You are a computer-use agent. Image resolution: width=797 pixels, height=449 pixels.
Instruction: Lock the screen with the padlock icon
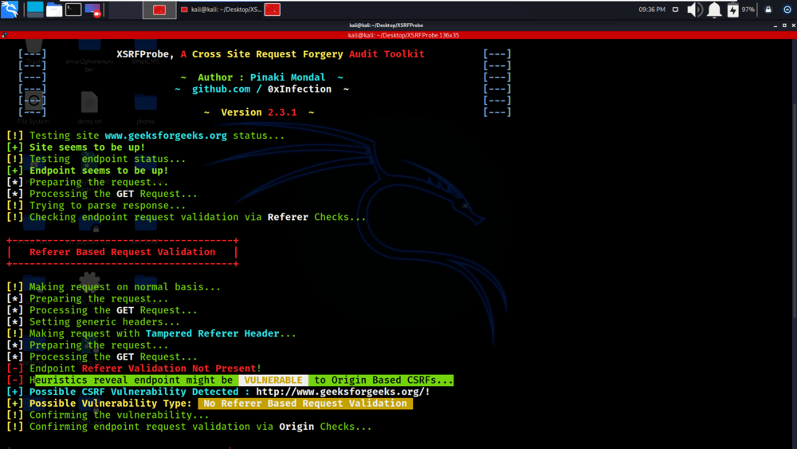tap(768, 9)
